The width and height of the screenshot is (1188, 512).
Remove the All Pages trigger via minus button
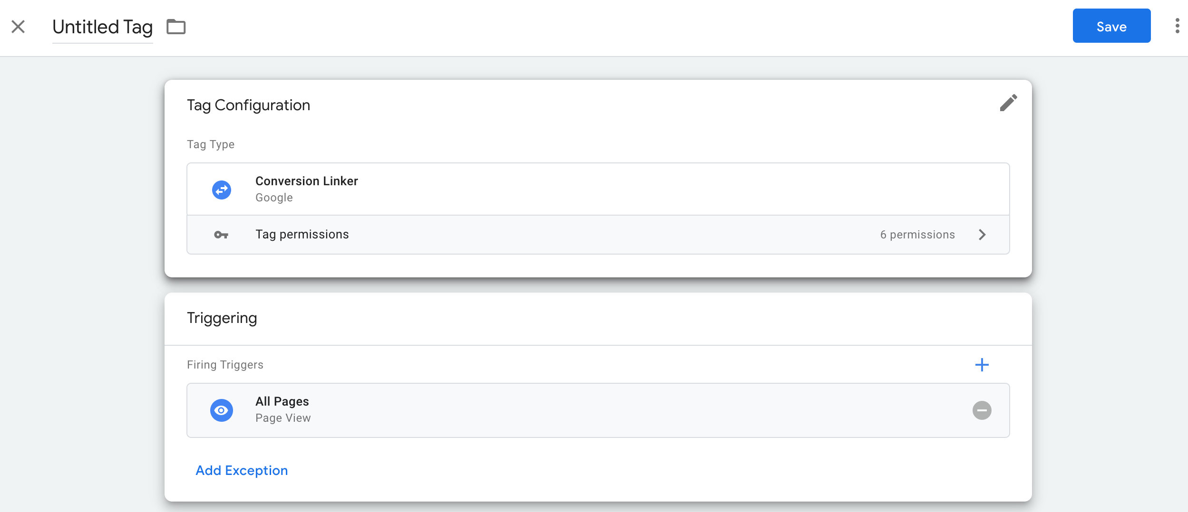983,409
